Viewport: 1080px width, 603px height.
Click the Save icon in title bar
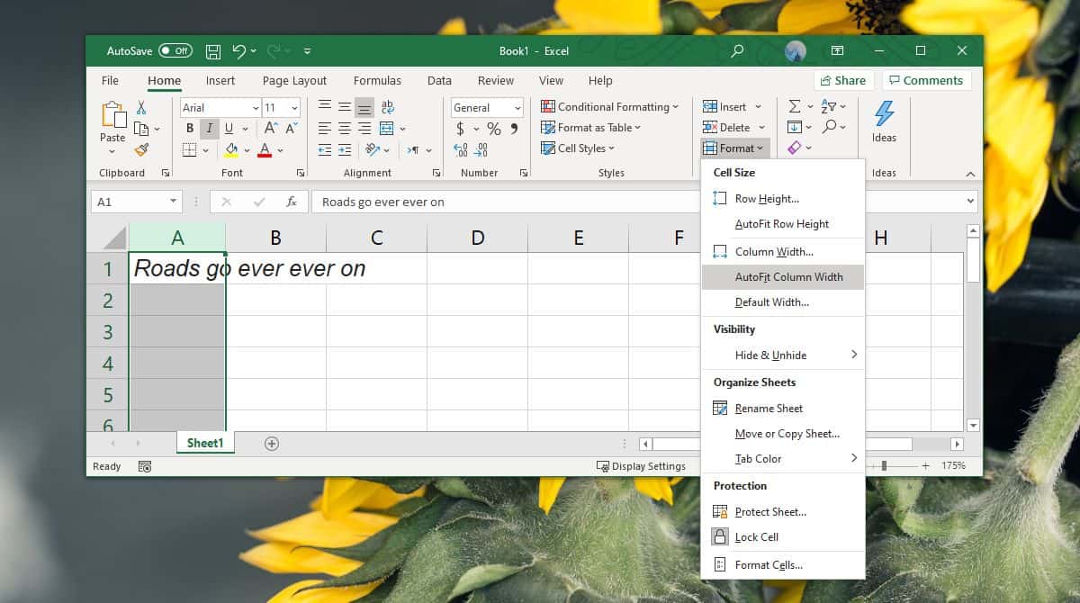pos(213,51)
